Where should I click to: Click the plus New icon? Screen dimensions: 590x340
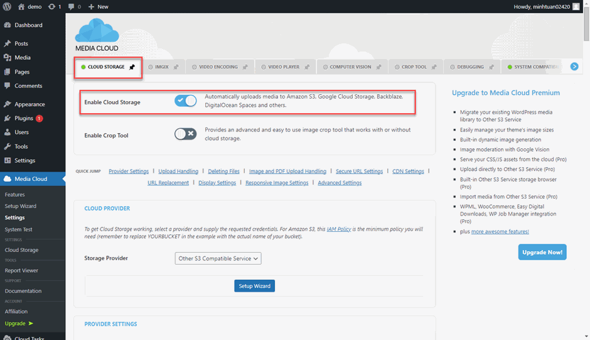(x=91, y=6)
